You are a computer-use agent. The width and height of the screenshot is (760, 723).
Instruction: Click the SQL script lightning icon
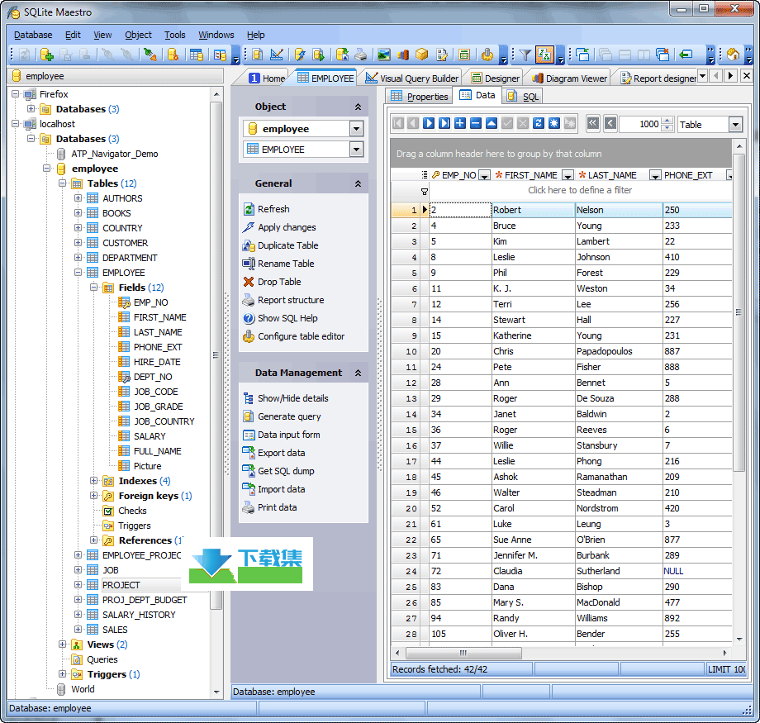[x=300, y=55]
